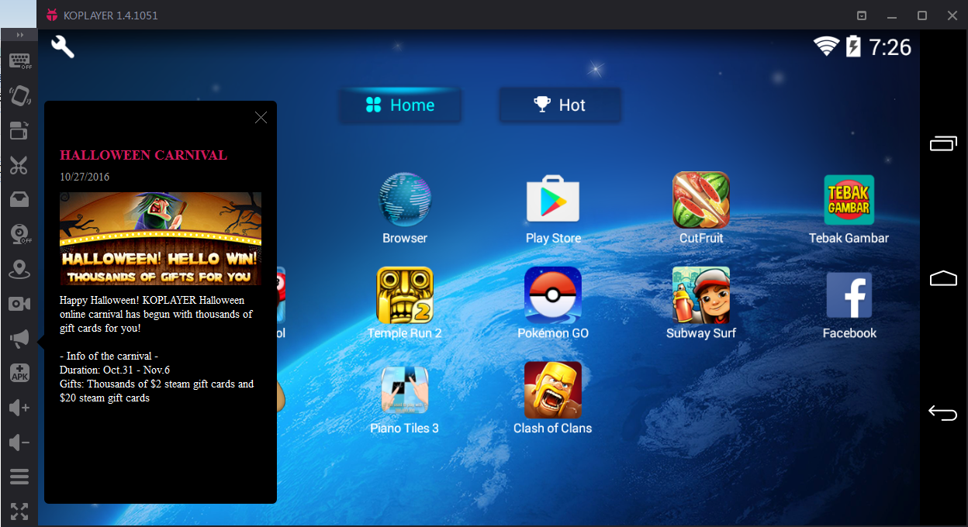Click the battery charging status icon
Image resolution: width=968 pixels, height=527 pixels.
click(x=853, y=46)
